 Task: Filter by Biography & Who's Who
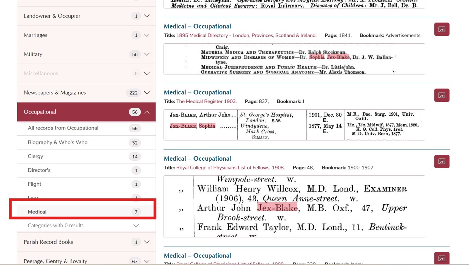pos(58,142)
